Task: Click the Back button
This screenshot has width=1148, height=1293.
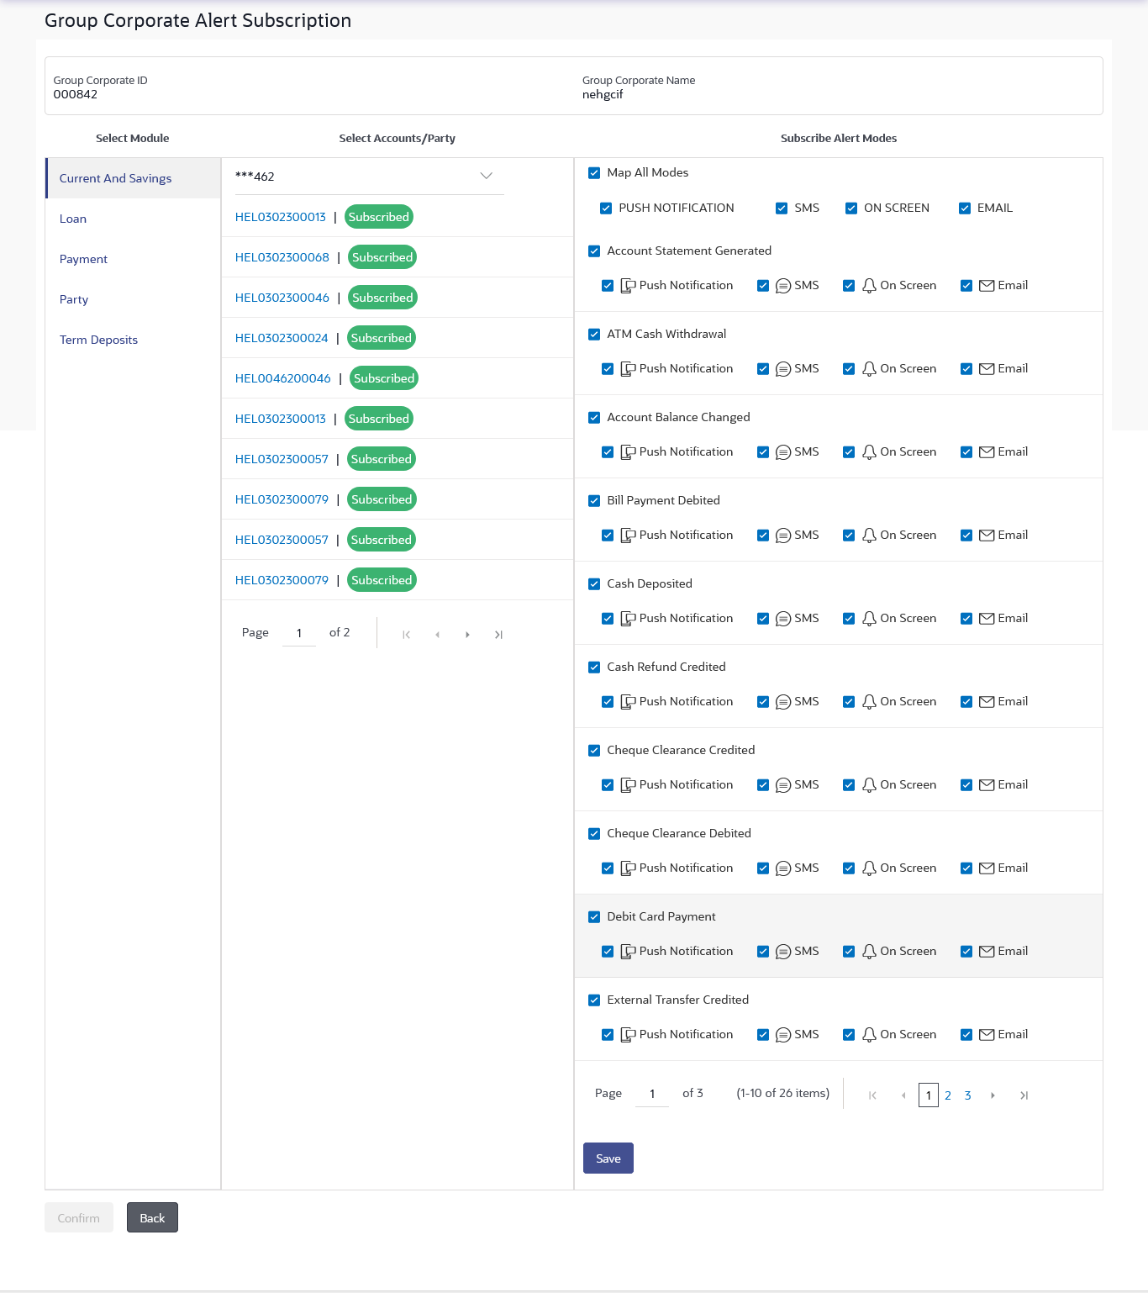Action: (152, 1218)
